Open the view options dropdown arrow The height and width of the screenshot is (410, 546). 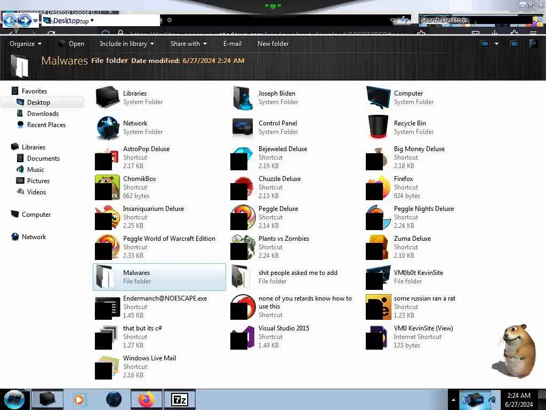pyautogui.click(x=496, y=44)
